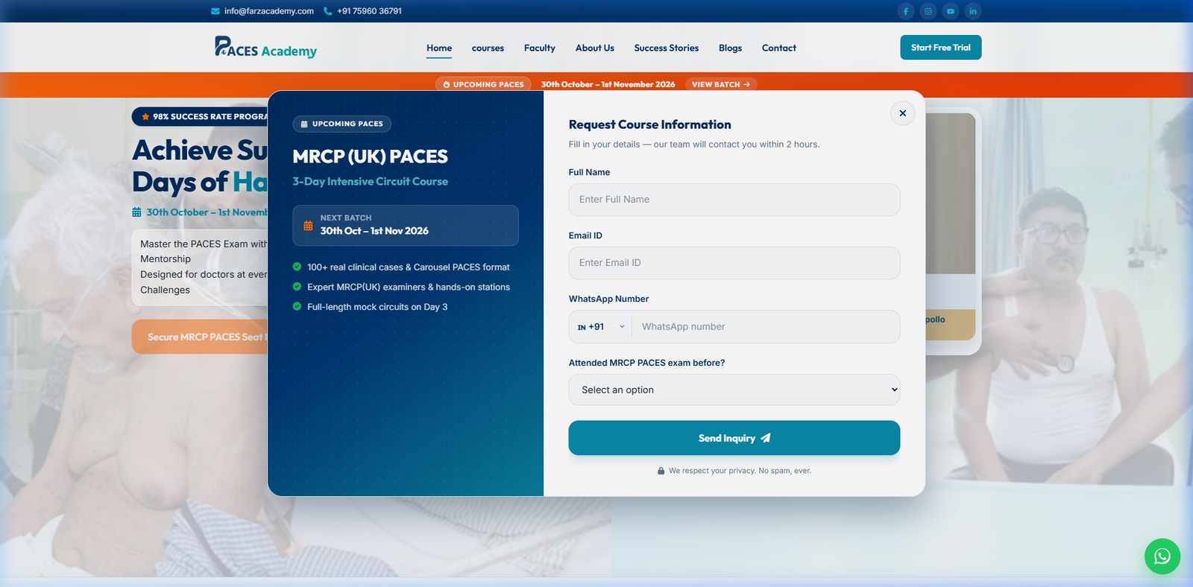Click the 'WhatsApp Number' field label
The width and height of the screenshot is (1193, 587).
[608, 299]
